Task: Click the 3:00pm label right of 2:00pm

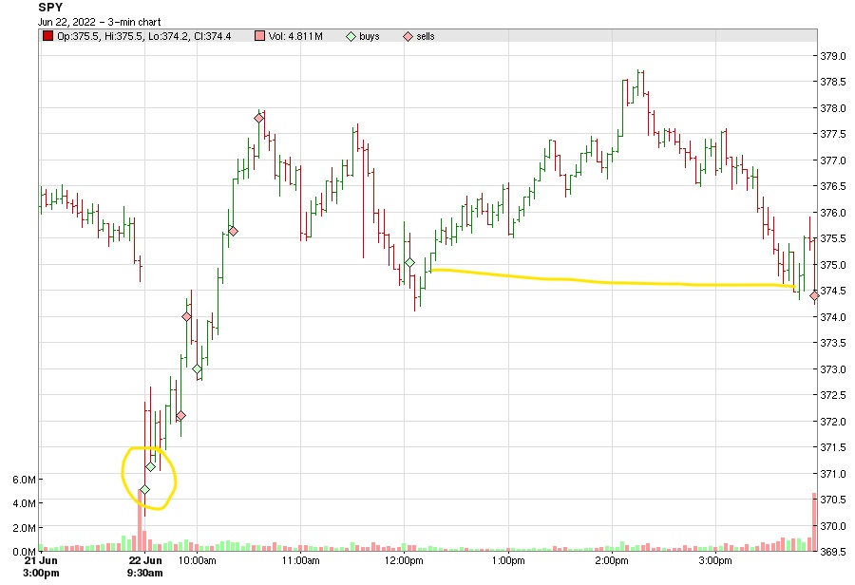Action: (715, 560)
